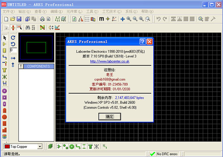Image resolution: width=223 pixels, height=157 pixels.
Task: Rotate clockwise with the blue arrow
Action: coord(13,37)
